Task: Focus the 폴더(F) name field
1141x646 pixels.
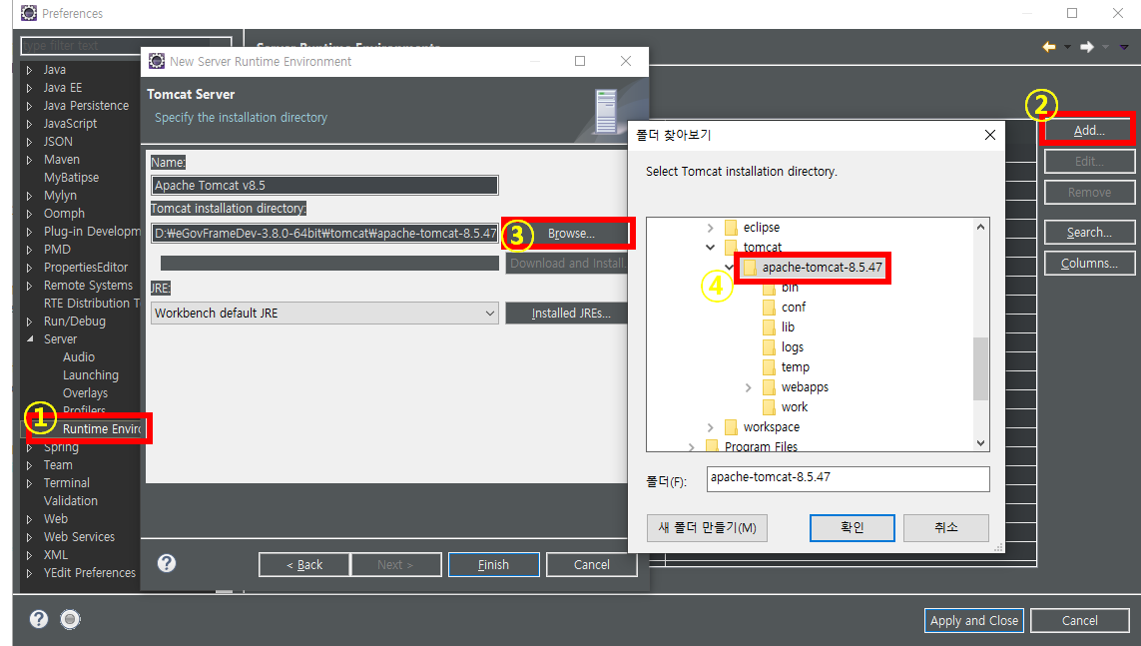Action: [x=848, y=478]
